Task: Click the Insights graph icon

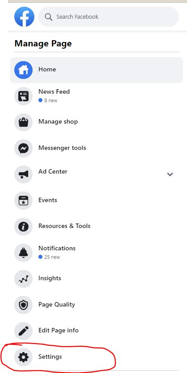Action: point(23,279)
